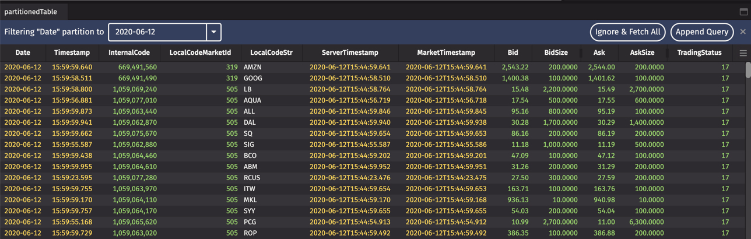Open the table hamburger menu icon
The height and width of the screenshot is (239, 751).
coord(743,53)
